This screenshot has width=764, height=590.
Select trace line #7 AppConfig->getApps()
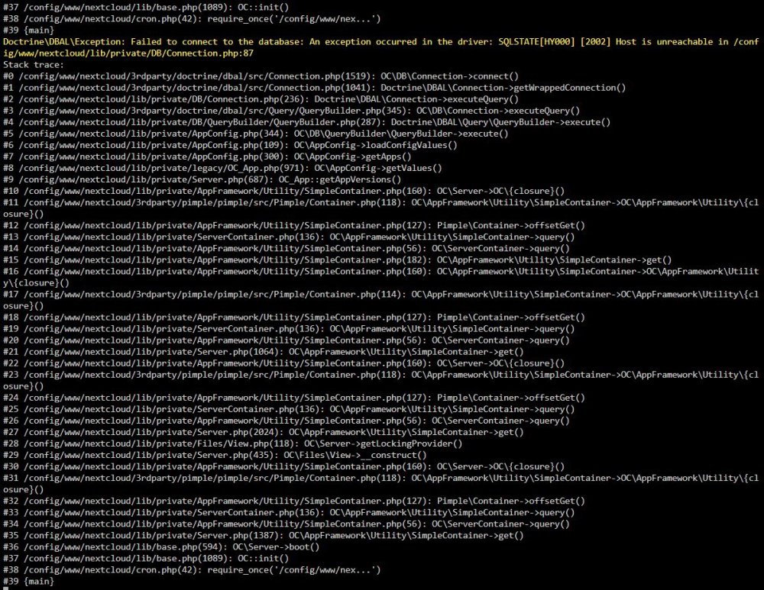(x=207, y=156)
